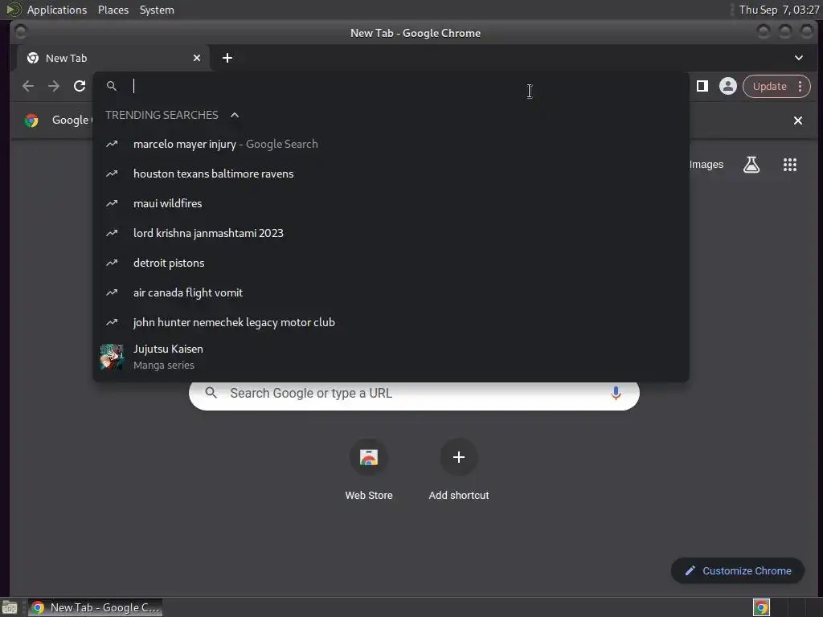This screenshot has height=617, width=823.
Task: Click the Chrome tray icon in bottom panel
Action: [x=761, y=607]
